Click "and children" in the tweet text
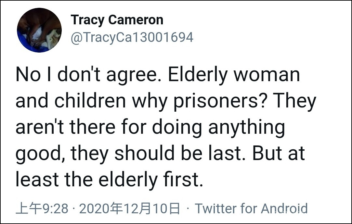Viewport: 352px width, 224px height. pos(71,101)
